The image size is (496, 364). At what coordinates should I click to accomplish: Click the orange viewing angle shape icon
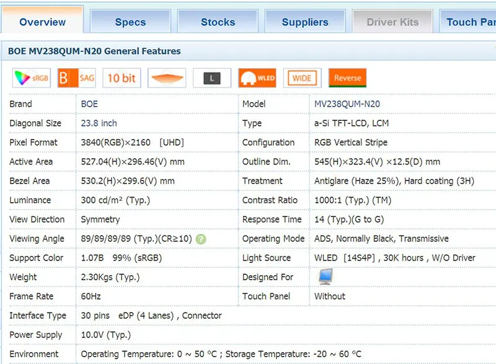[167, 78]
